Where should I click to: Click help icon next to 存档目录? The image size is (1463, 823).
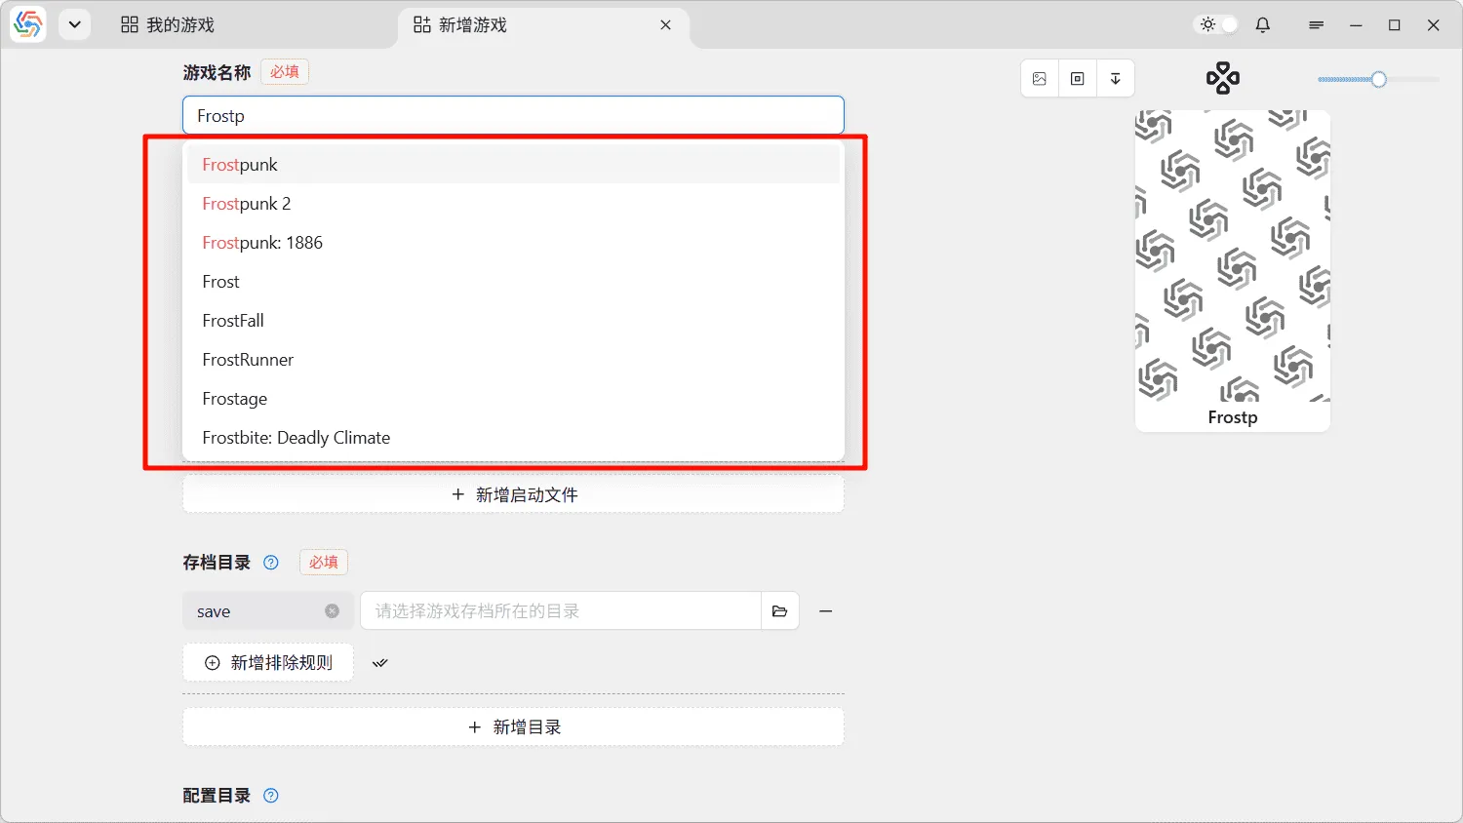[x=271, y=563]
